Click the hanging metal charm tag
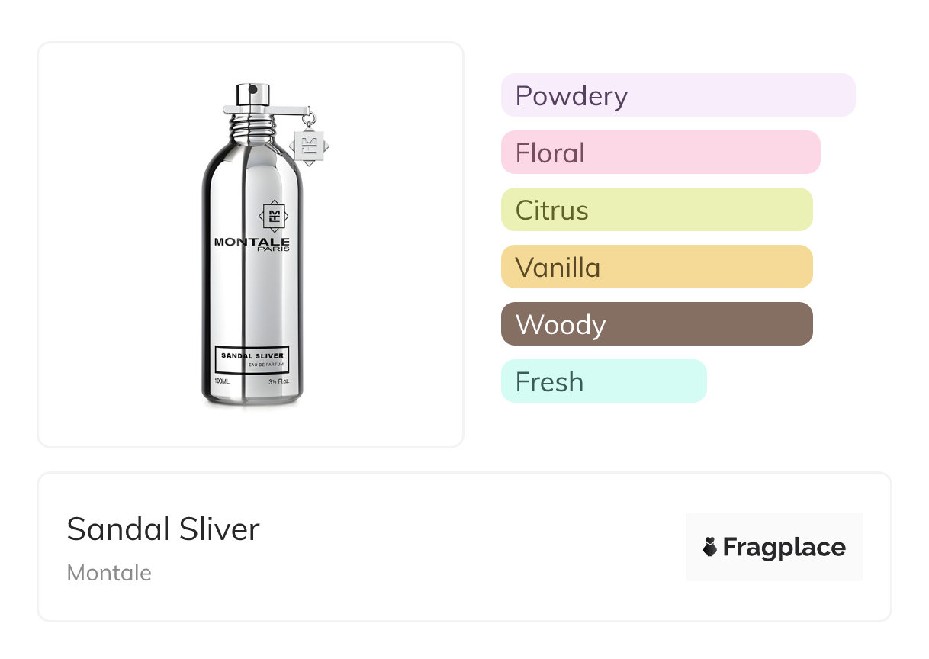929x659 pixels. pyautogui.click(x=309, y=145)
